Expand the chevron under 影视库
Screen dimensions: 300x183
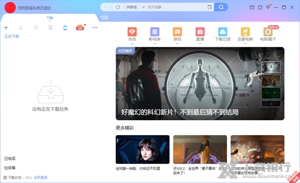tap(155, 43)
